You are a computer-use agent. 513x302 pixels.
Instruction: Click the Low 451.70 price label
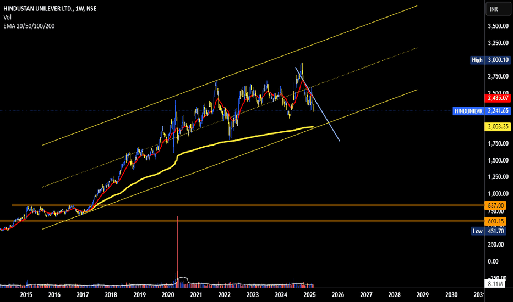click(488, 231)
